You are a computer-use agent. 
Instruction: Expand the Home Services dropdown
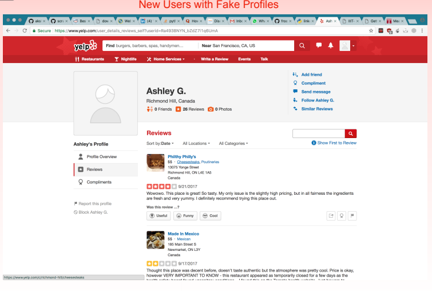pyautogui.click(x=165, y=59)
